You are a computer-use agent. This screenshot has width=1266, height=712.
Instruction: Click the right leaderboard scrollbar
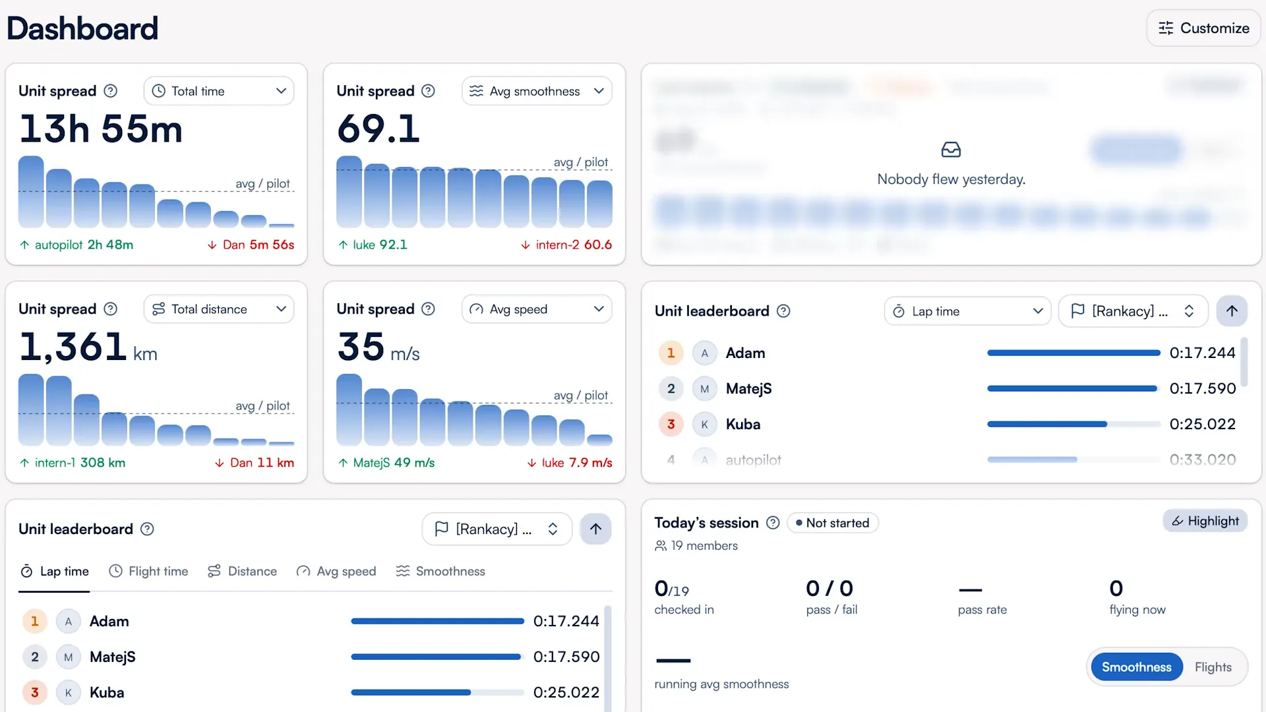[1244, 362]
